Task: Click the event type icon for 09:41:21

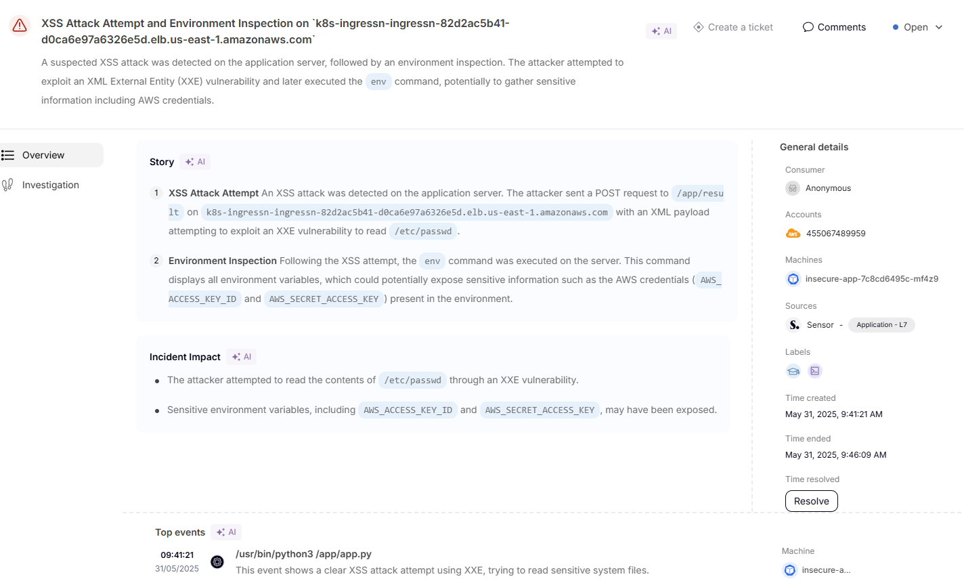Action: tap(217, 562)
